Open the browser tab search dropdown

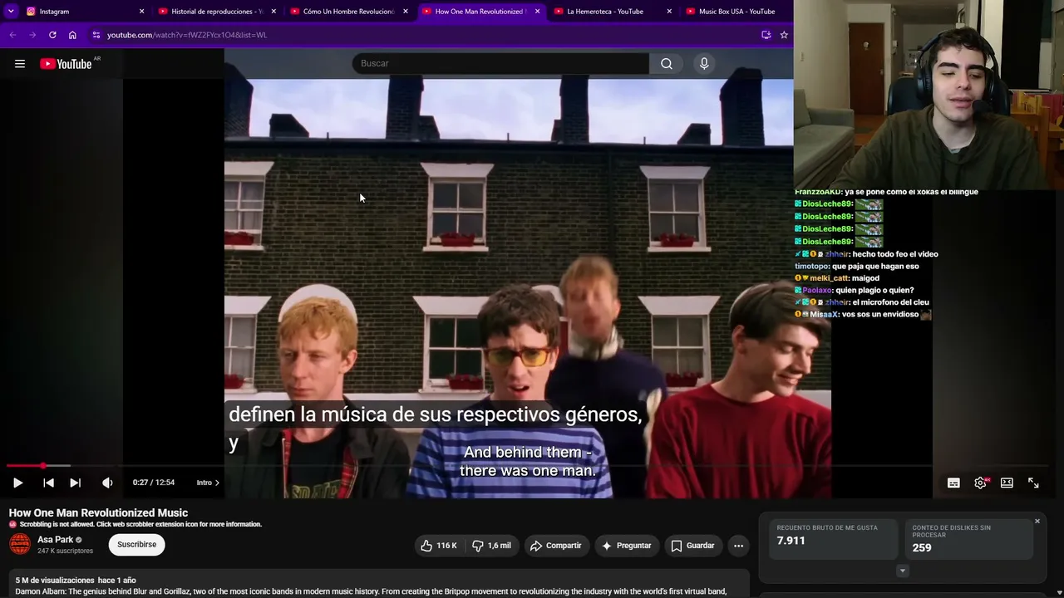(x=11, y=12)
